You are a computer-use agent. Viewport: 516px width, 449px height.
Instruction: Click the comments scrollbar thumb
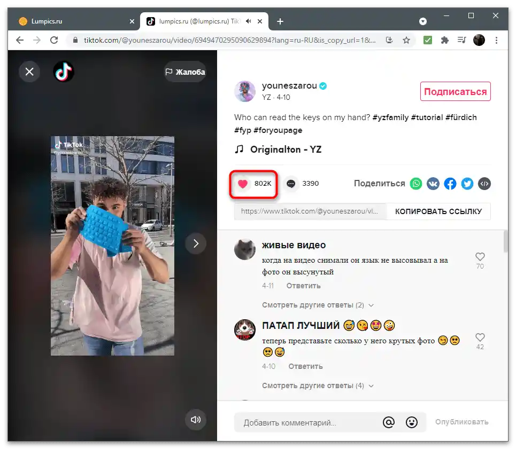click(x=505, y=241)
